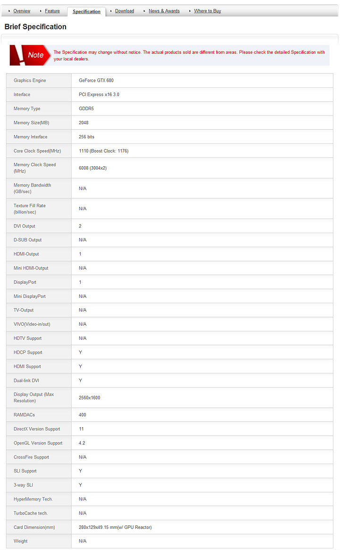Click the 2560x1600 max resolution value

click(x=89, y=398)
